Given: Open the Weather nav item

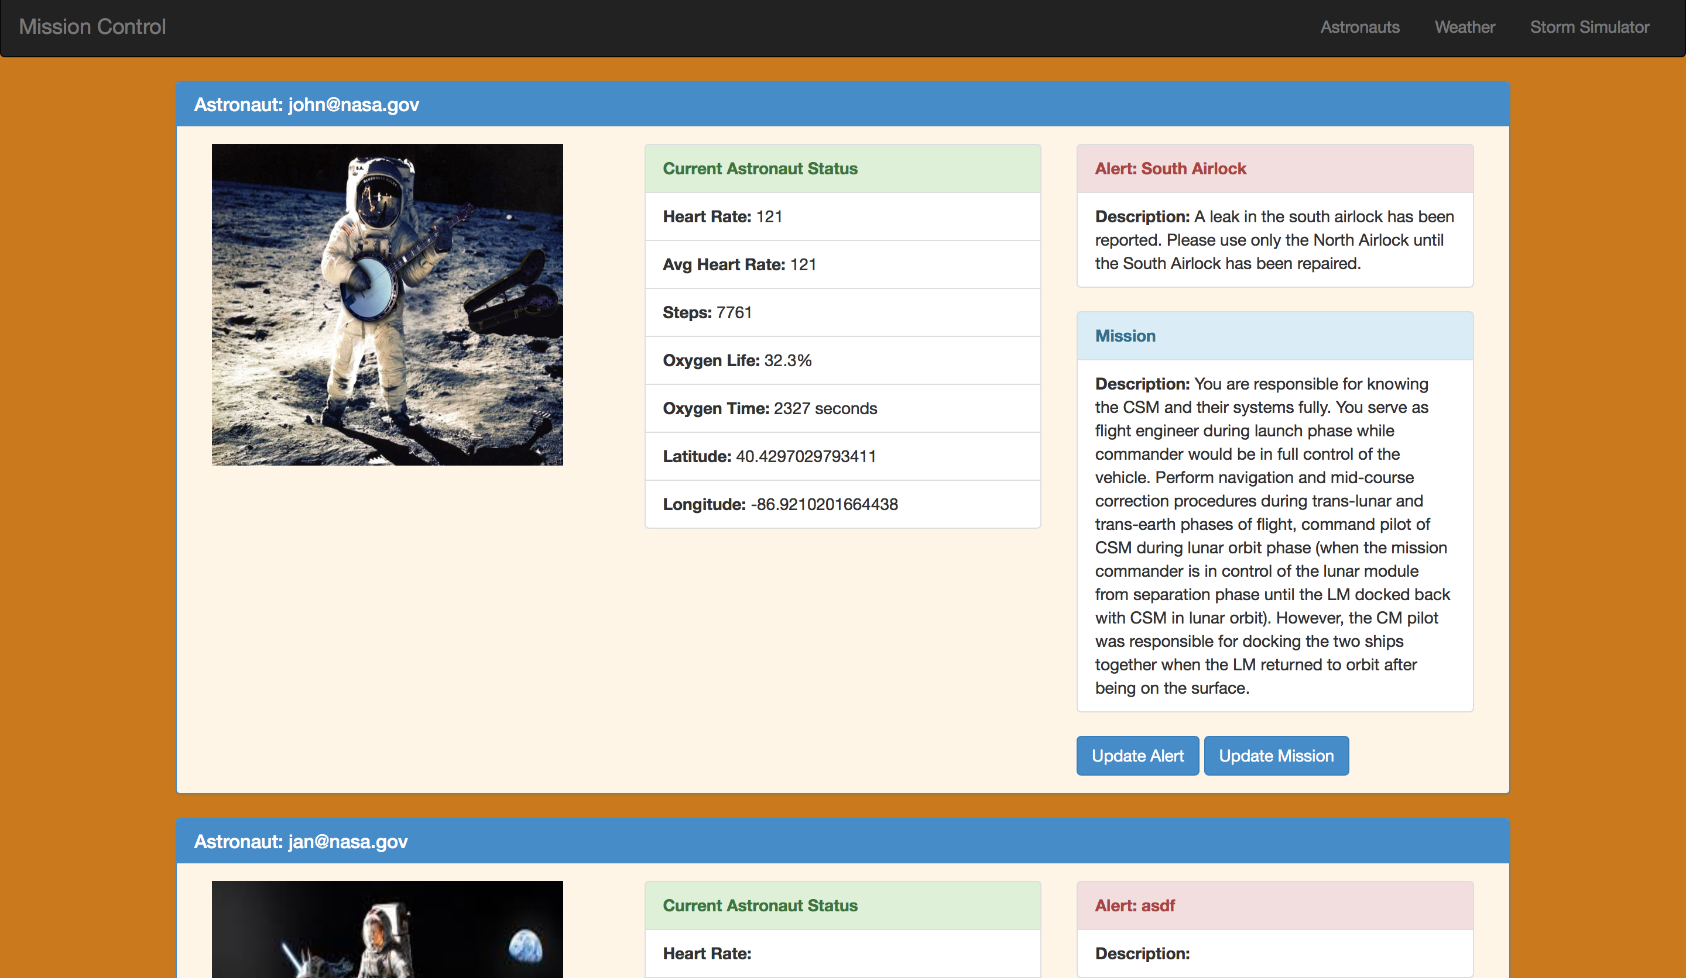Looking at the screenshot, I should 1464,27.
